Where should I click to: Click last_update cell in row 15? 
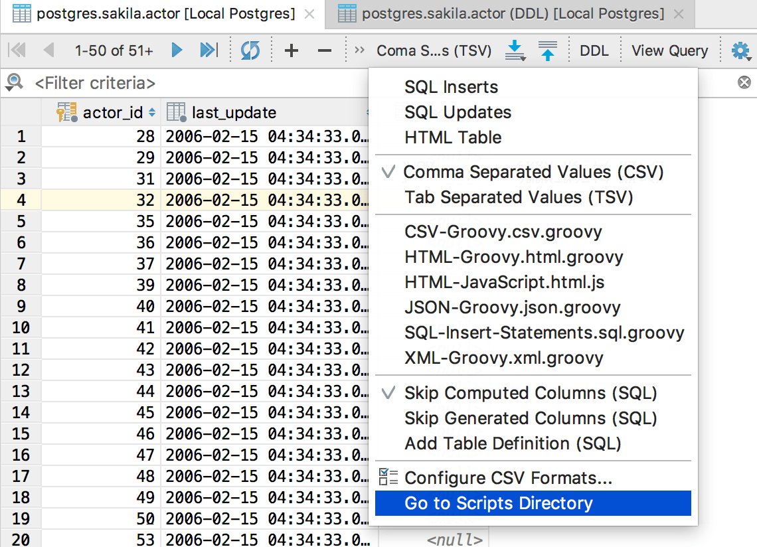click(x=265, y=433)
